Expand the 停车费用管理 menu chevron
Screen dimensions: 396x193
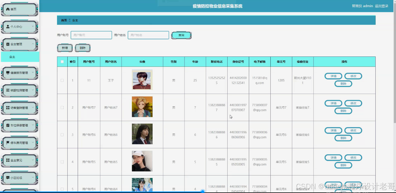click(33, 142)
